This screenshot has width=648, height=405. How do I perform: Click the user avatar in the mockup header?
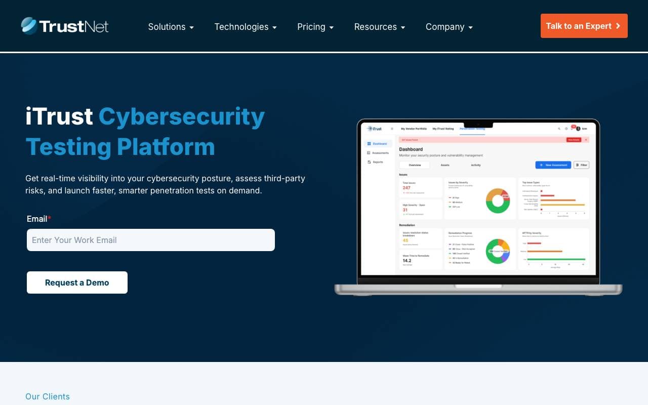[578, 129]
